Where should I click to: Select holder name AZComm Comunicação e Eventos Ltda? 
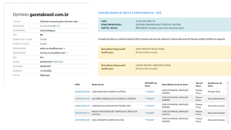(x=59, y=21)
